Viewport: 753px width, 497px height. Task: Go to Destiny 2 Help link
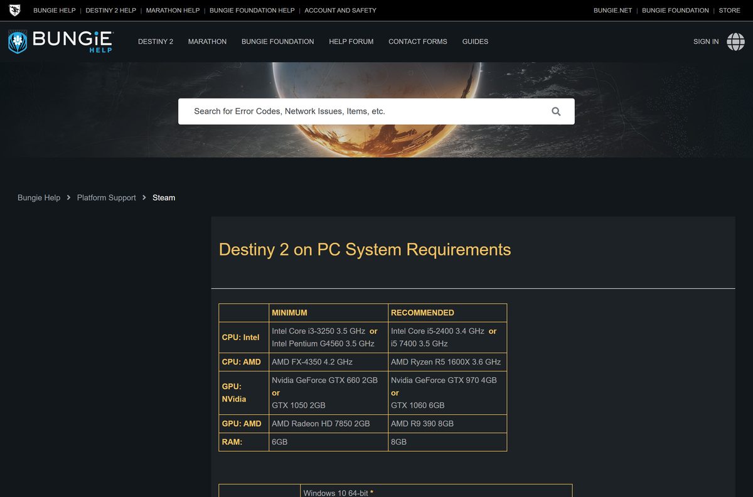click(x=110, y=10)
